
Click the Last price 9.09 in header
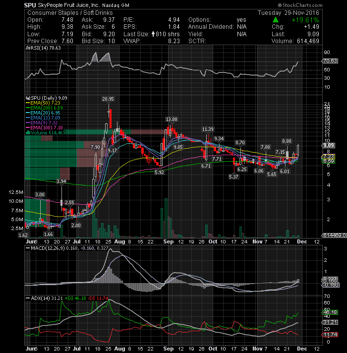(313, 34)
